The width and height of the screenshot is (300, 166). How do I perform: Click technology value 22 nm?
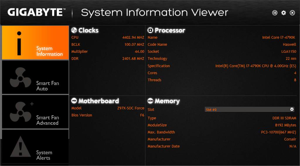click(291, 59)
